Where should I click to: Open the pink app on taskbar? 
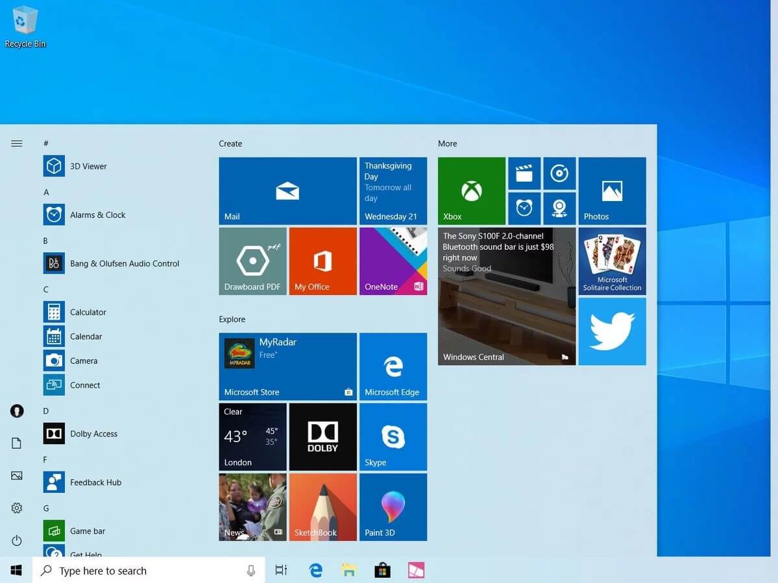(416, 570)
